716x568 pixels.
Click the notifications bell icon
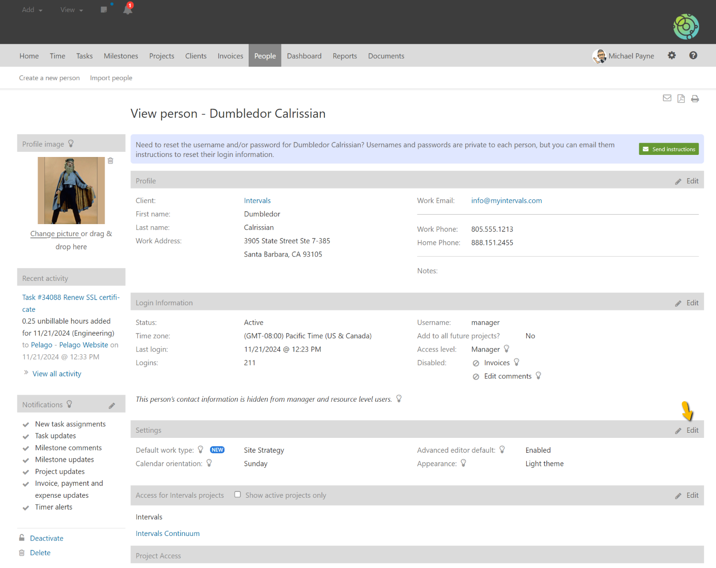[x=127, y=10]
